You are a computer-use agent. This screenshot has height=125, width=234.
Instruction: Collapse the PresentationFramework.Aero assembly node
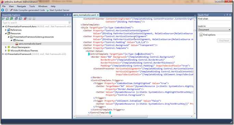pos(3,26)
